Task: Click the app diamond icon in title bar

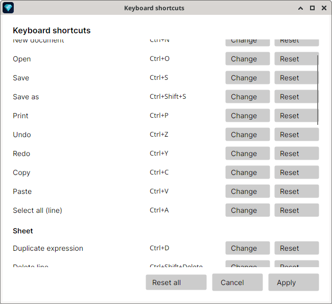Action: coord(8,8)
